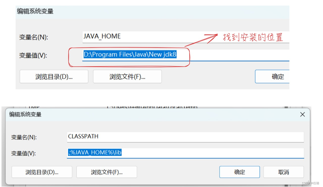Viewport: 323px width, 187px height.
Task: Close the CLASSPATH edit dialog
Action: (x=302, y=114)
